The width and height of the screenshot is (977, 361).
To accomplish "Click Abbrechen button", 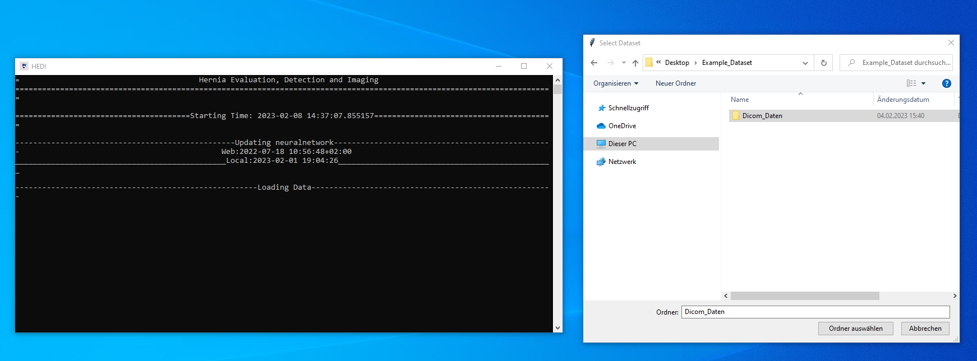I will (925, 329).
